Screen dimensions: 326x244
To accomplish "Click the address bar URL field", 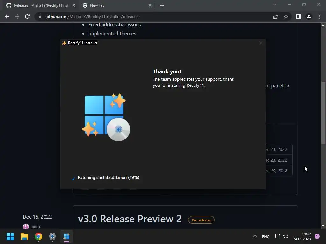I will [154, 17].
